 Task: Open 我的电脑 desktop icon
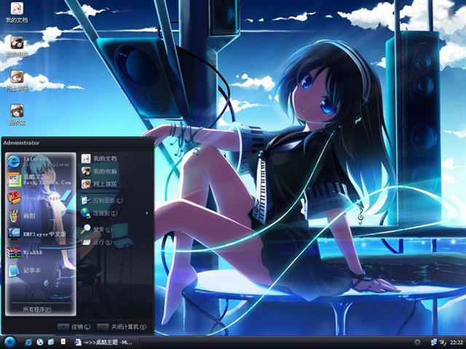click(x=17, y=47)
